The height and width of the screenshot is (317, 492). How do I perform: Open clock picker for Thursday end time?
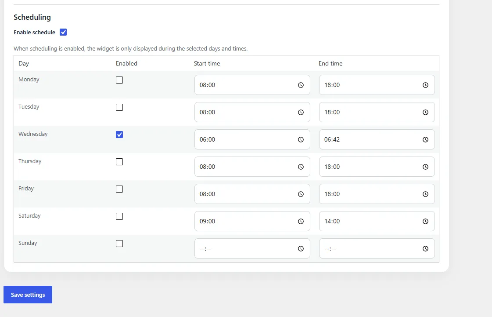(425, 167)
